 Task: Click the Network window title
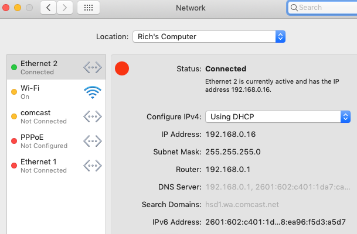coord(191,8)
